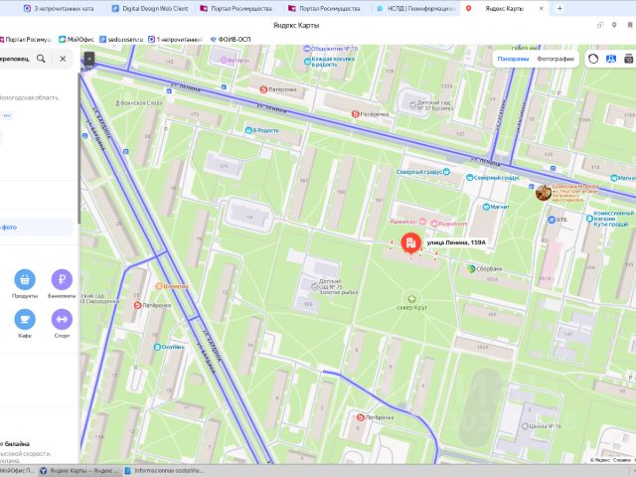Click the blue transport map icon
The image size is (636, 477).
[611, 59]
